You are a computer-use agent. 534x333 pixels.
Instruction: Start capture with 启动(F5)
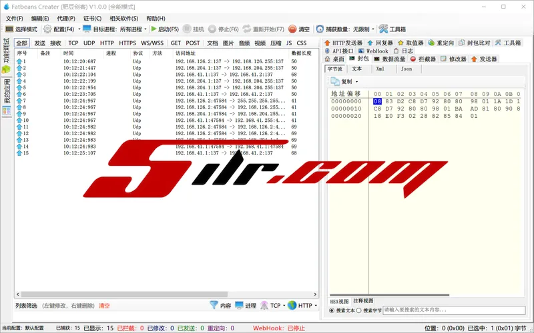coord(165,29)
